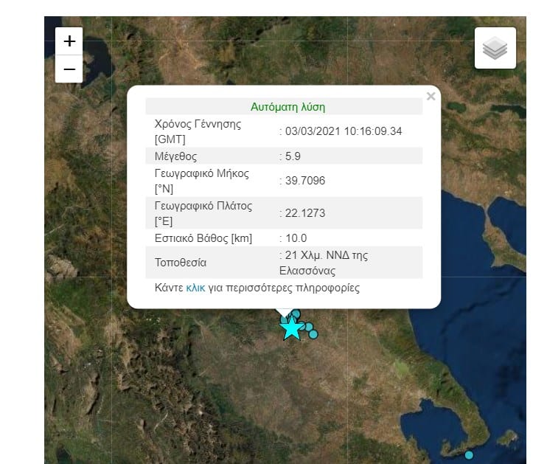
Task: Zoom out using the minus button
Action: point(69,69)
